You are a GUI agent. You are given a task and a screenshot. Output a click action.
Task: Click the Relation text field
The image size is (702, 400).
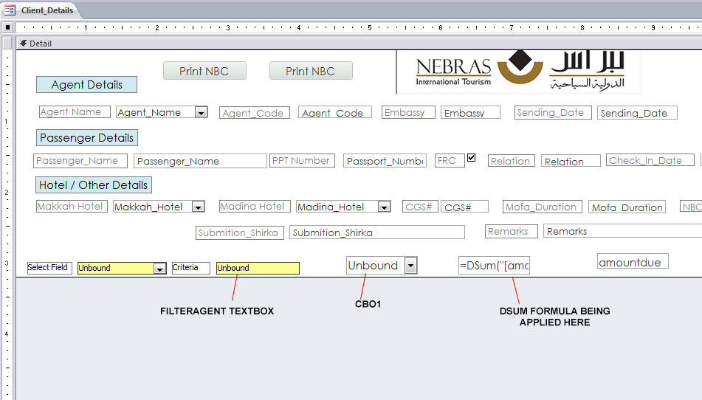pyautogui.click(x=571, y=161)
